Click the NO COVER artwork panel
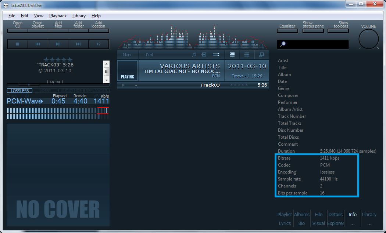The width and height of the screenshot is (386, 233). tap(58, 175)
